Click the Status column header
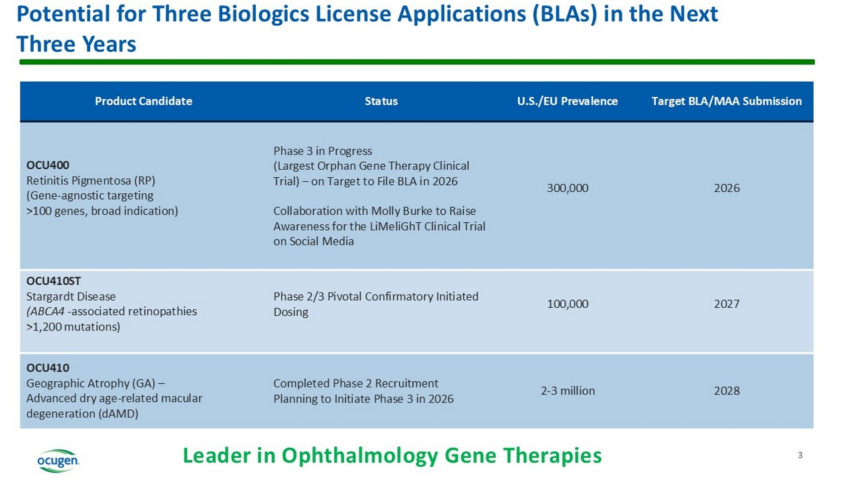Image resolution: width=862 pixels, height=485 pixels. [x=381, y=102]
